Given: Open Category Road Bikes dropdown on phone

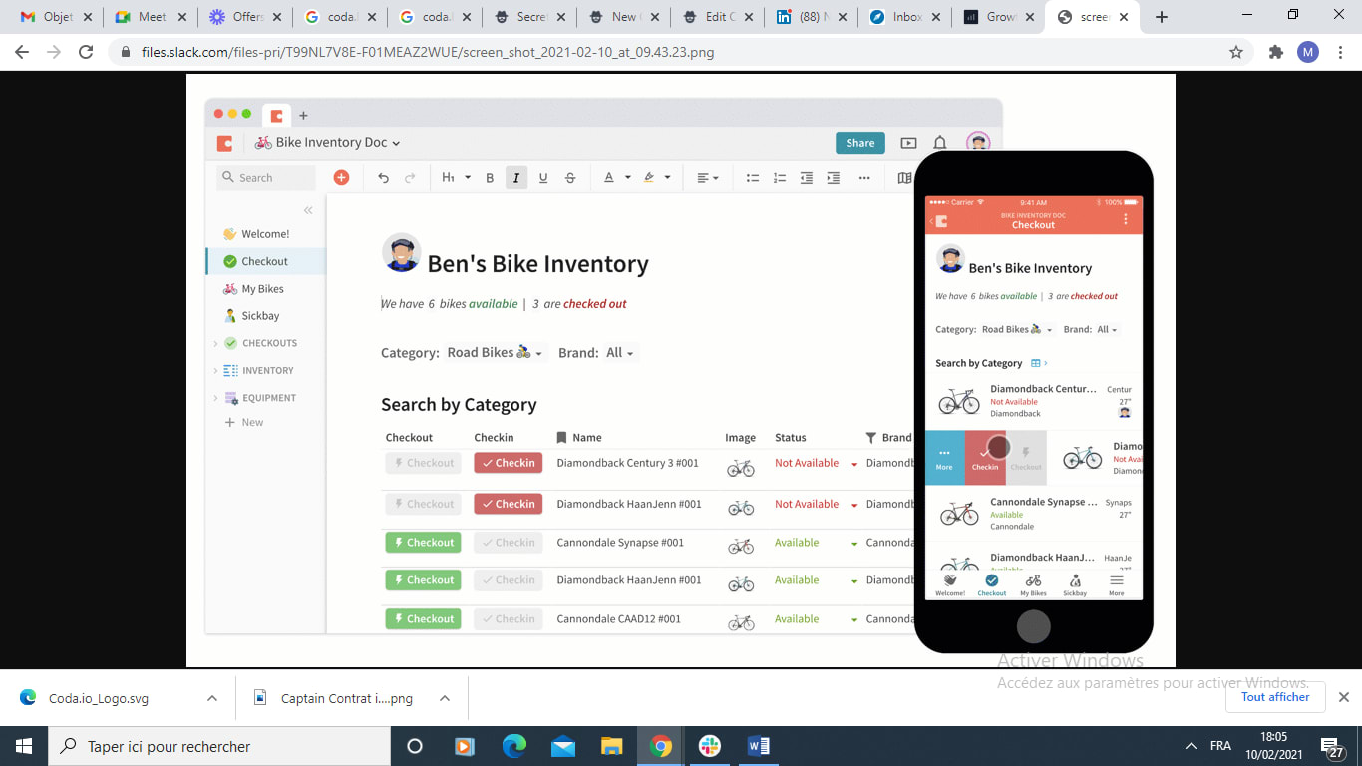Looking at the screenshot, I should (x=1018, y=329).
